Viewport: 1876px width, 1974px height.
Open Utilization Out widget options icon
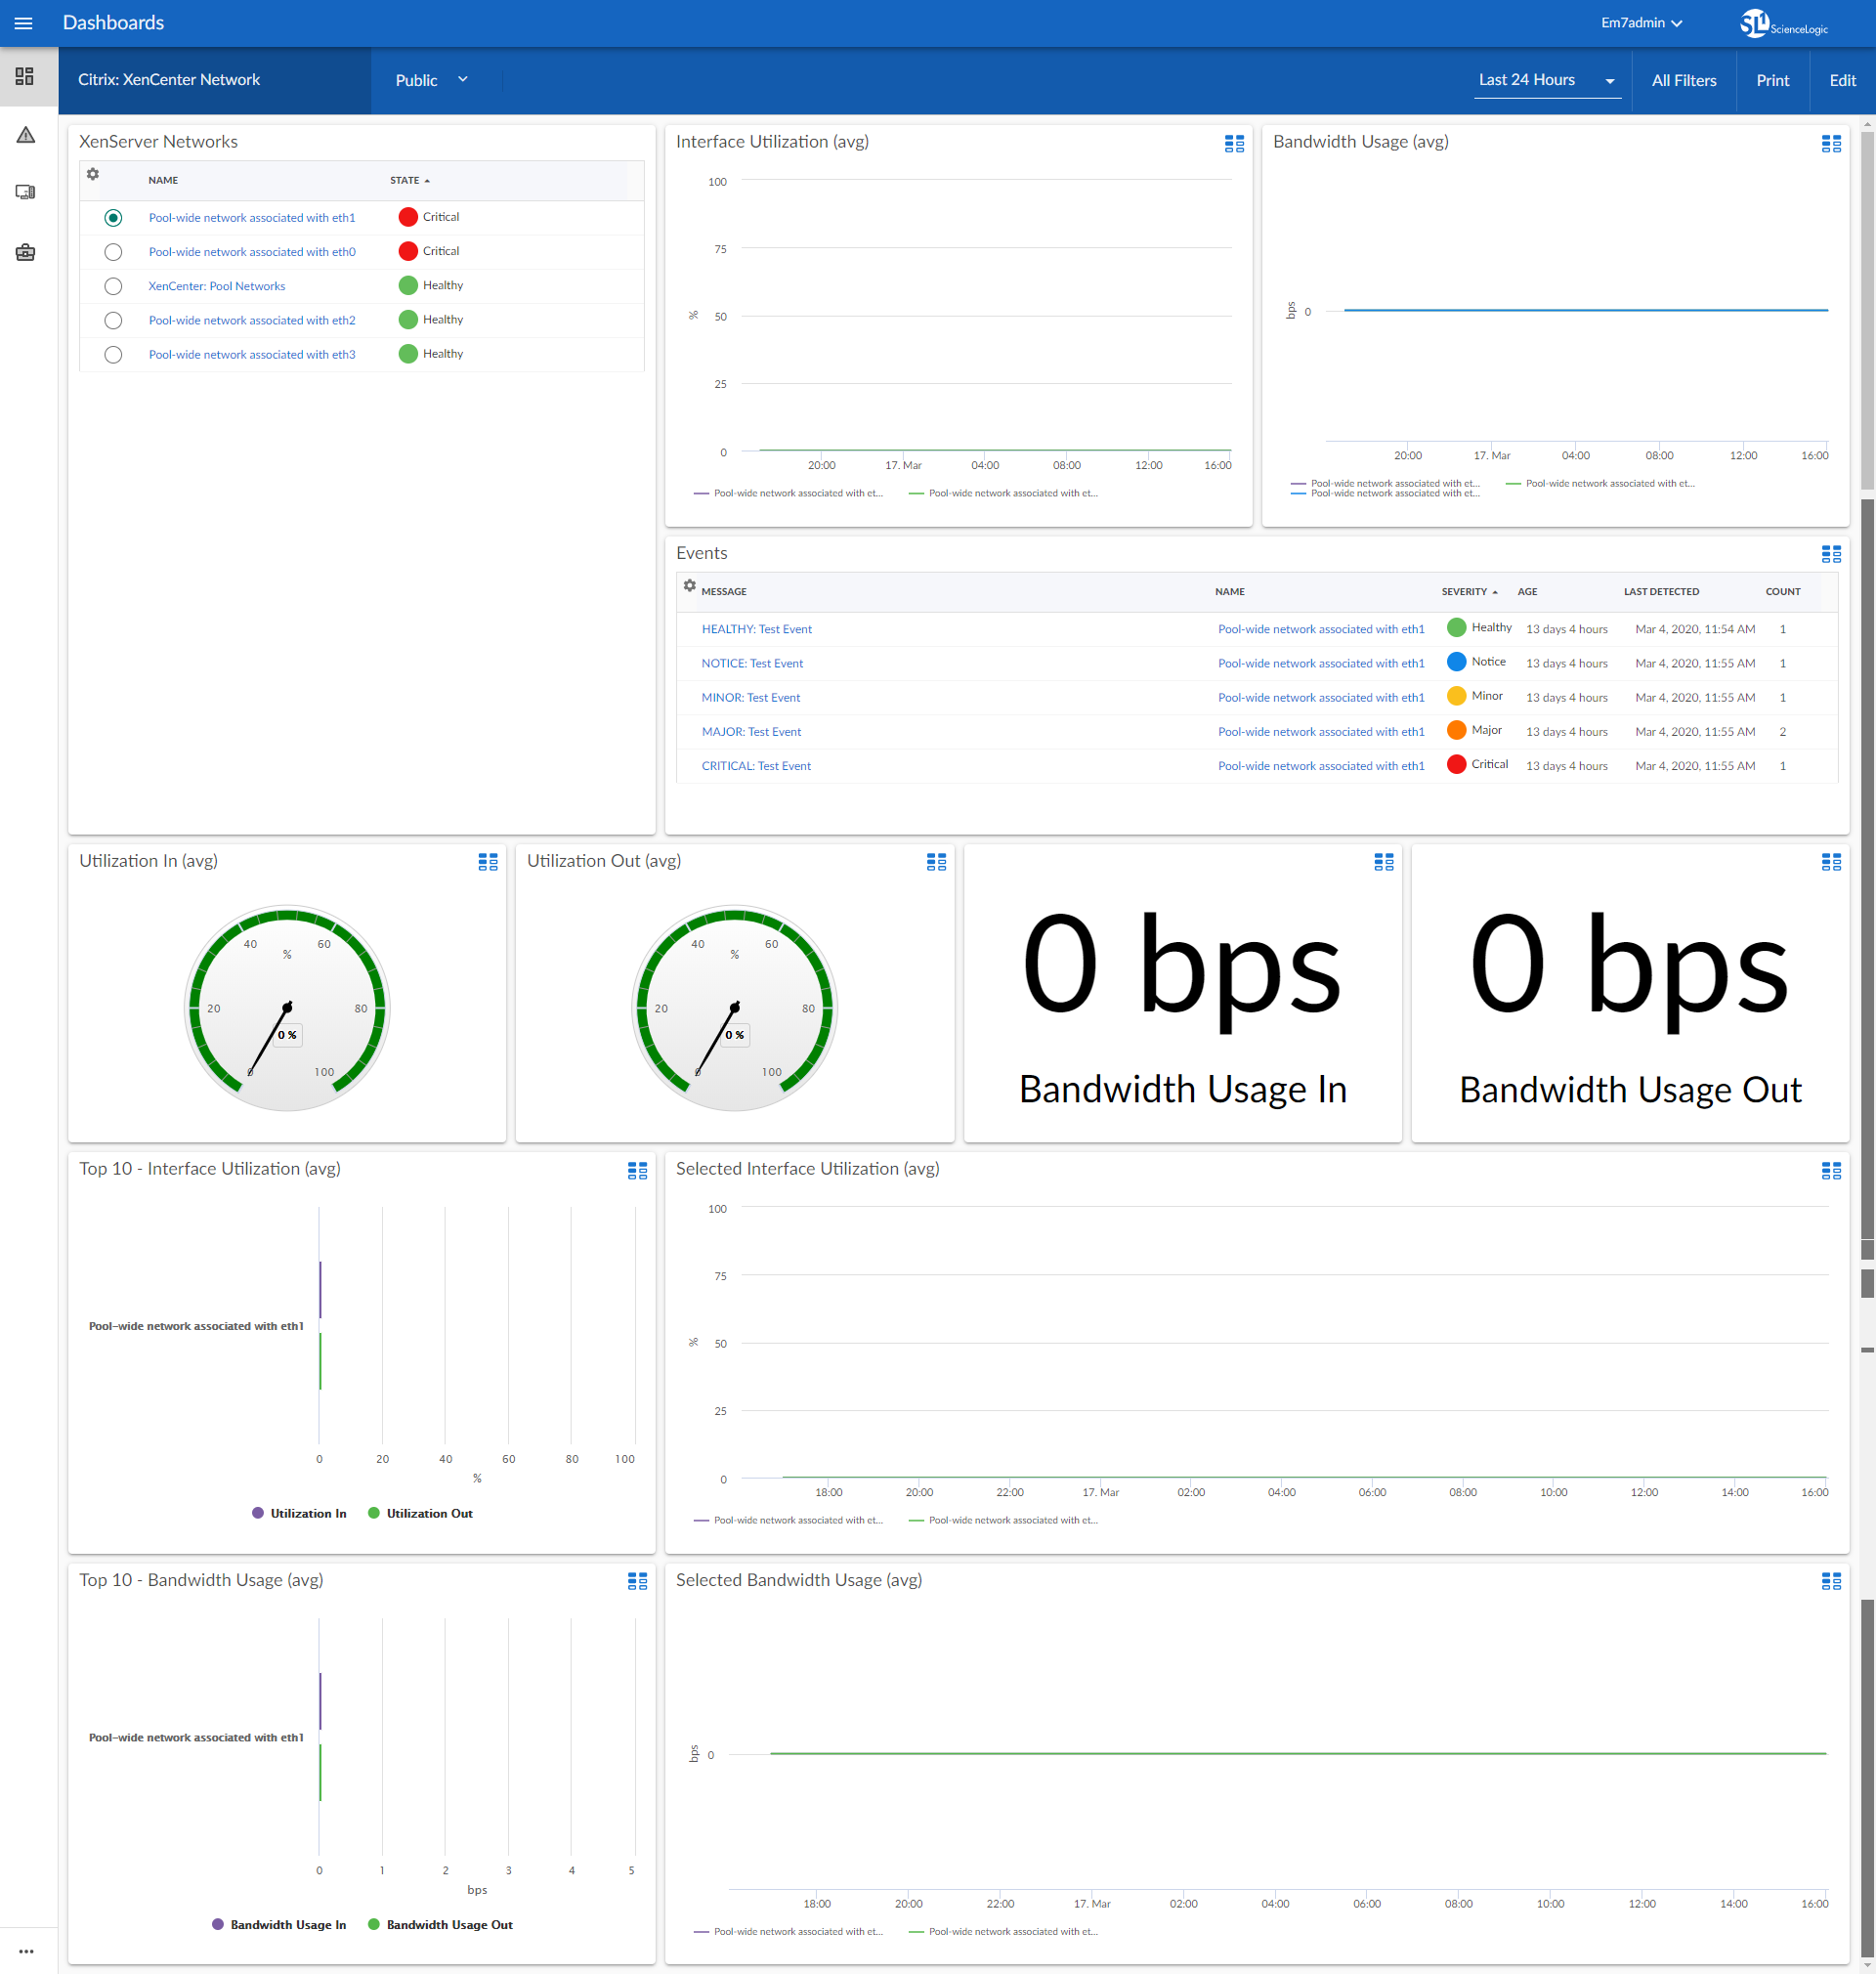point(936,862)
